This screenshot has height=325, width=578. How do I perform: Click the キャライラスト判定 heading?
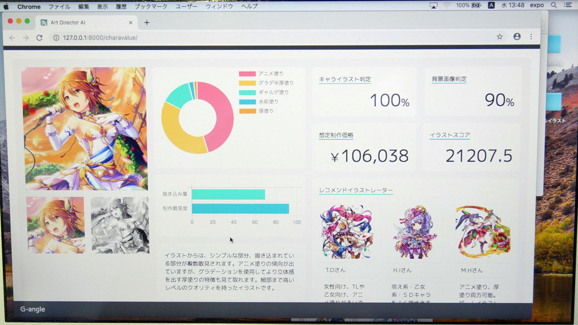pos(345,79)
